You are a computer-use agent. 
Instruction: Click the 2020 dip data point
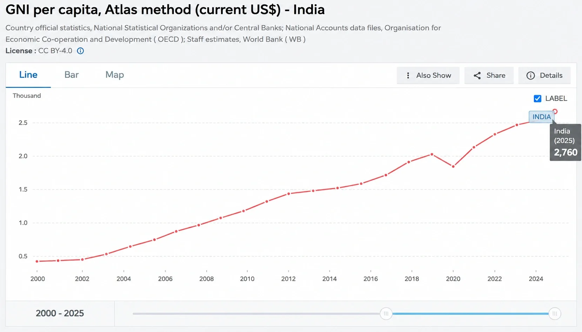pos(453,166)
